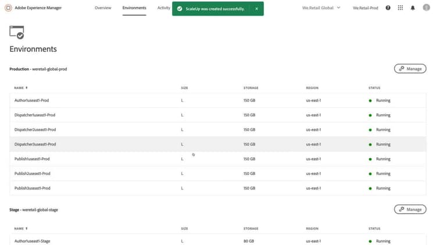Dismiss the ScaleUp success notification
Screen dimensions: 436x245
point(256,9)
